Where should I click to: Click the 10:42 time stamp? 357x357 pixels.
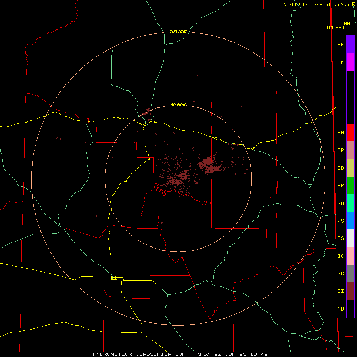point(259,354)
